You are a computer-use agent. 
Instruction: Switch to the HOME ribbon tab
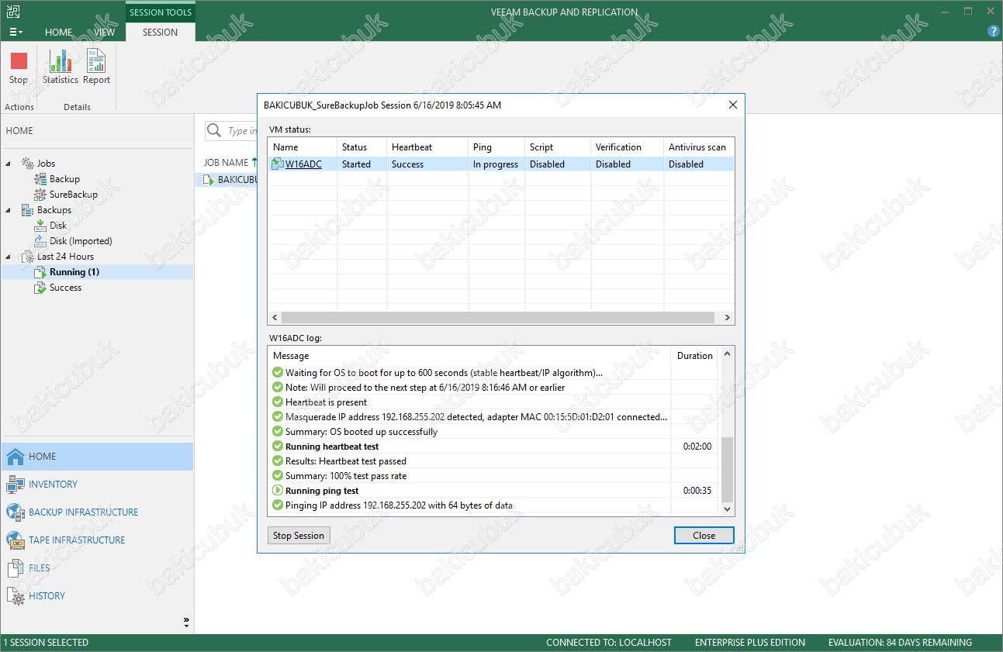pyautogui.click(x=59, y=33)
